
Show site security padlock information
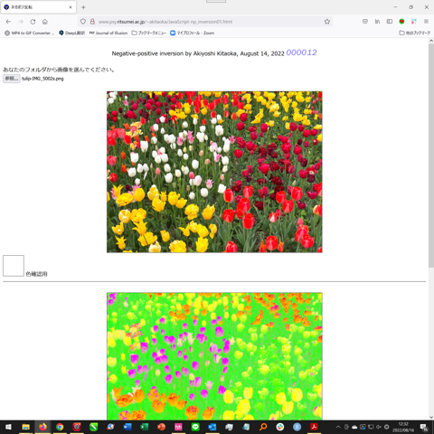(92, 22)
